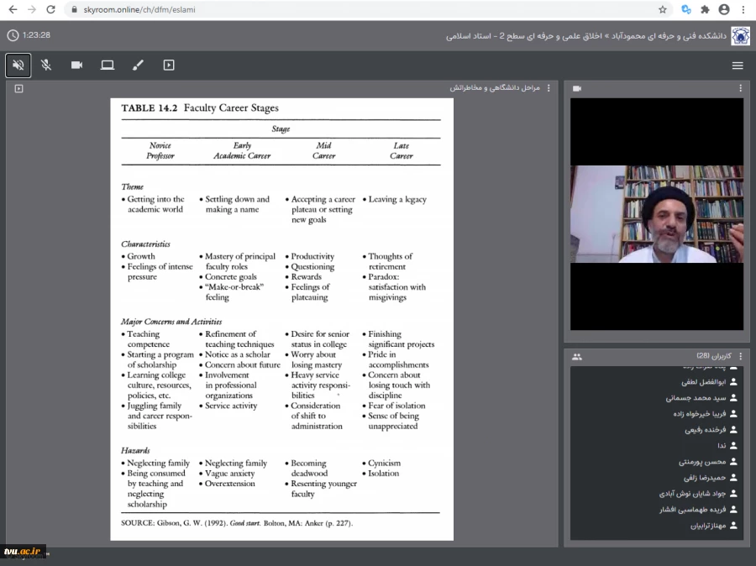Open the hamburger main menu
Screen dimensions: 756x566
coord(738,66)
